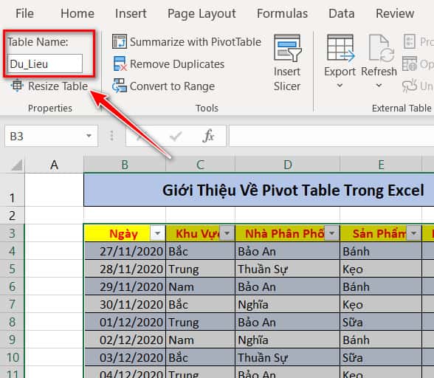The height and width of the screenshot is (378, 434).
Task: Click the Ngày header cell
Action: 125,233
